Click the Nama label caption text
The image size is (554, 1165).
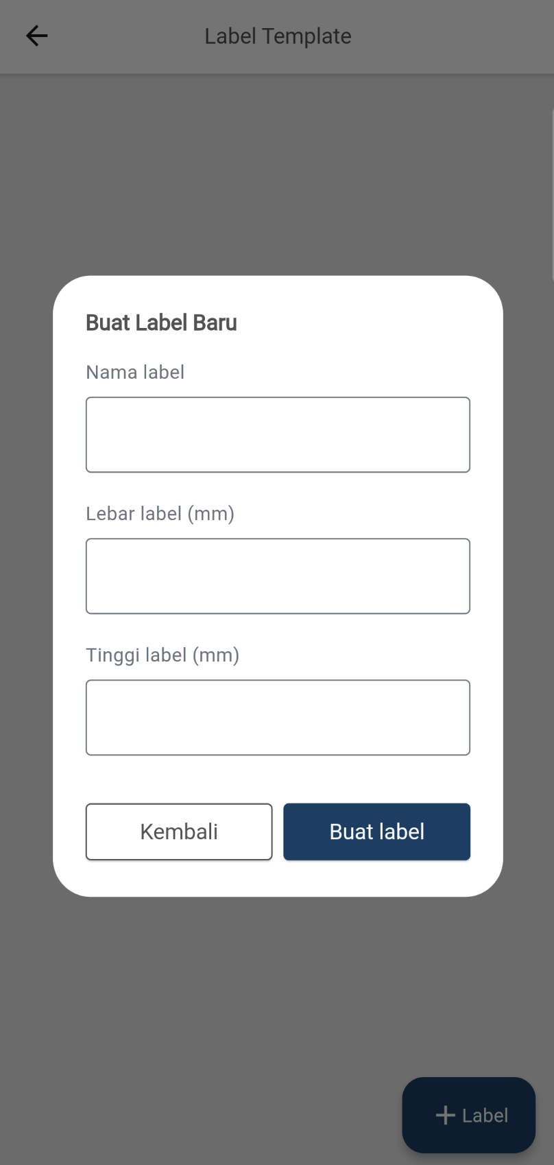(x=135, y=373)
